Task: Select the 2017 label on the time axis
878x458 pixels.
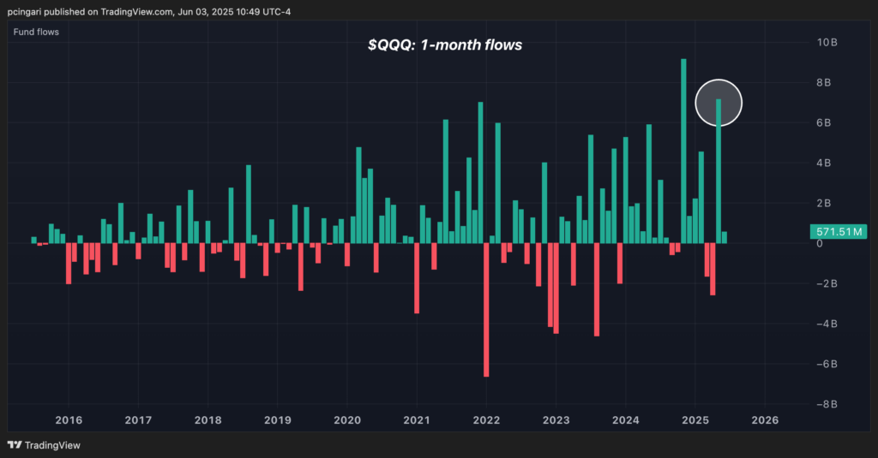Action: (138, 420)
